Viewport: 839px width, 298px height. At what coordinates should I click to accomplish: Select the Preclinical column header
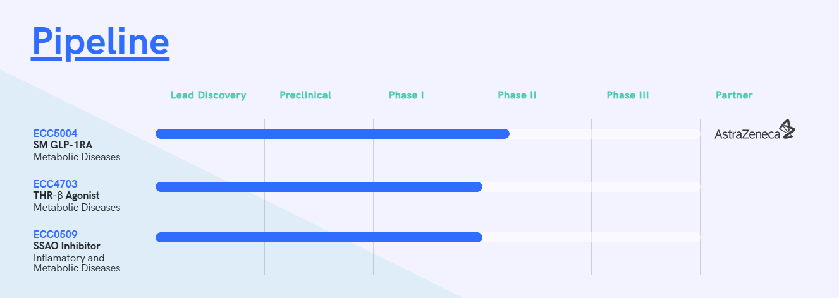pos(305,95)
